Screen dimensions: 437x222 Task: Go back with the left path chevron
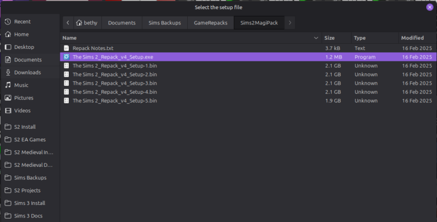click(x=68, y=23)
